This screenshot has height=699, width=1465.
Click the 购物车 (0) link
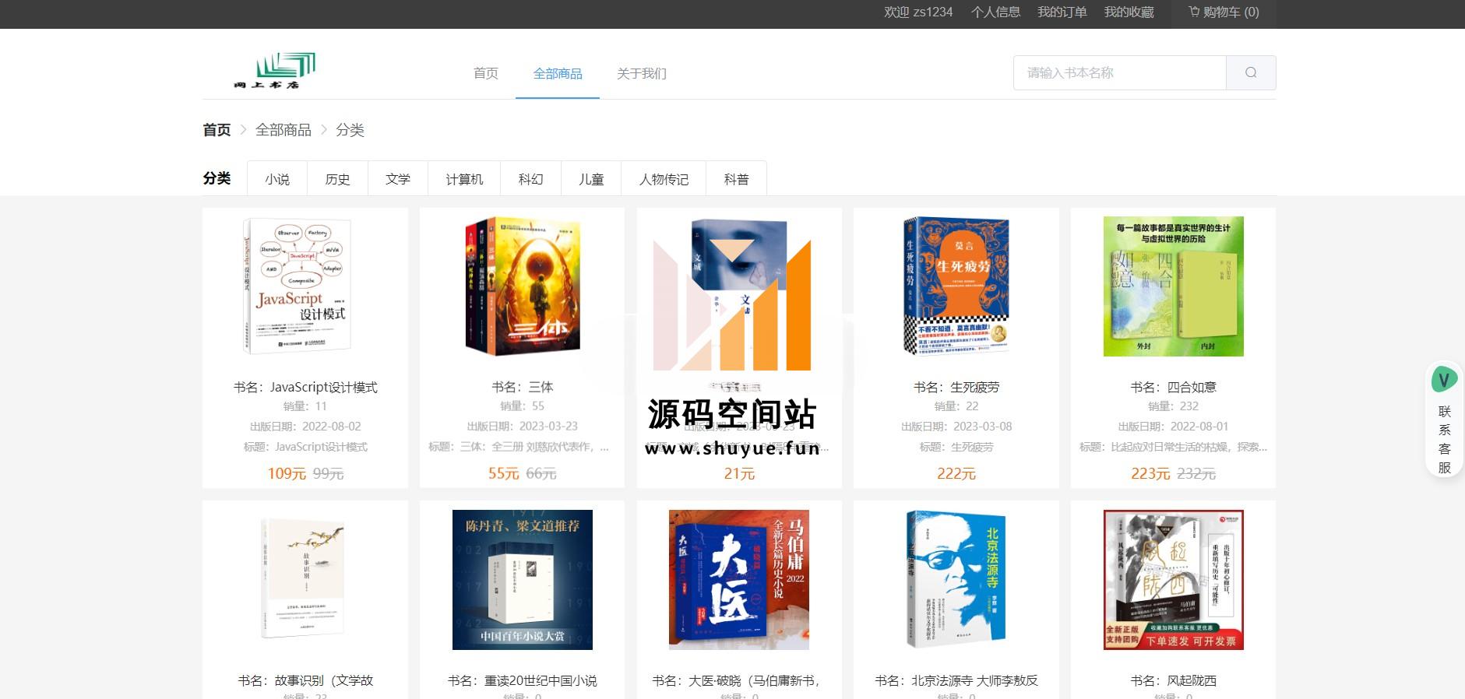pyautogui.click(x=1224, y=12)
